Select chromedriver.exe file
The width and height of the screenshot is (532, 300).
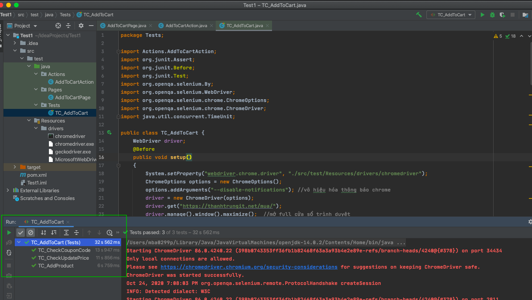pyautogui.click(x=74, y=144)
